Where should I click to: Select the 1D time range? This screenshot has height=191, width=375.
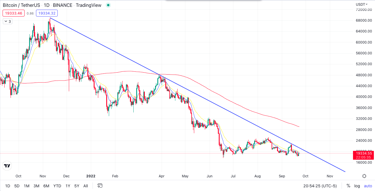(x=8, y=186)
